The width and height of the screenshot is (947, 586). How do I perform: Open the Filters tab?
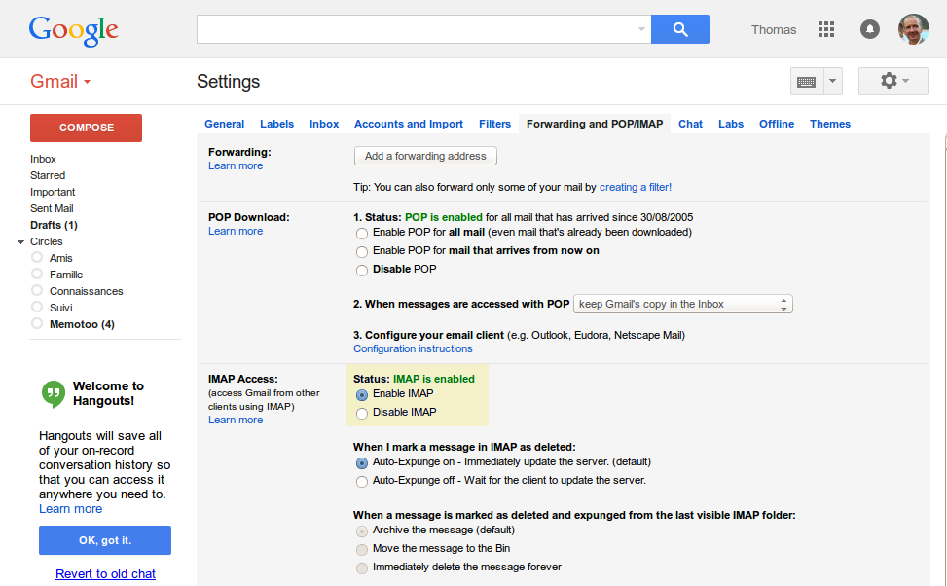494,124
